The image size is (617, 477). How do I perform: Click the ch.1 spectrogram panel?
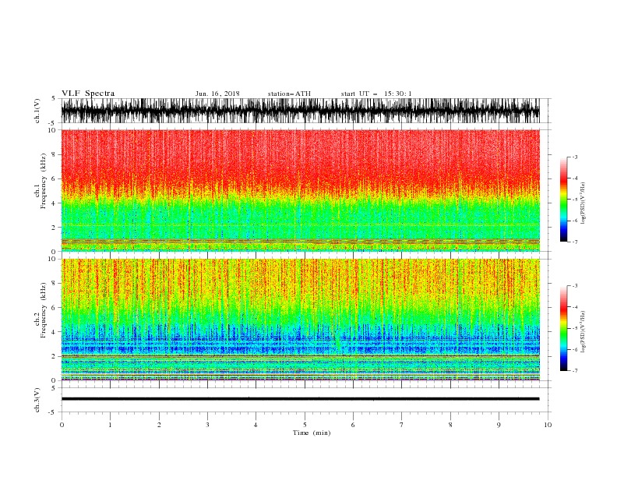[300, 190]
